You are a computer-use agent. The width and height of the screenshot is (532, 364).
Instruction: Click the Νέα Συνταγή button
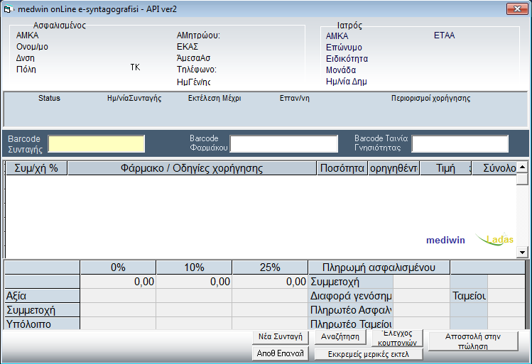pyautogui.click(x=281, y=337)
